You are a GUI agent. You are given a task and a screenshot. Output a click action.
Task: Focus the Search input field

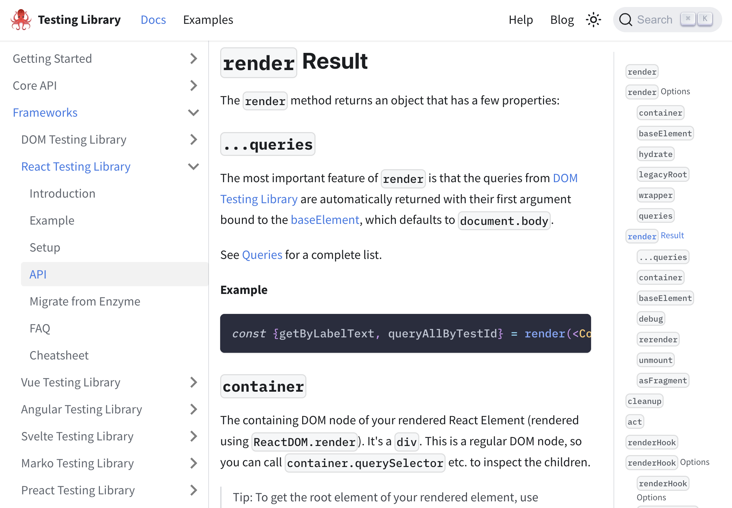655,20
